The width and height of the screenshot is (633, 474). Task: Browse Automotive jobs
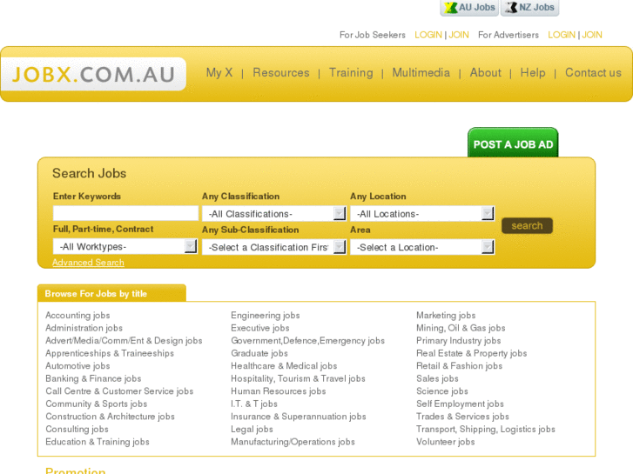77,366
